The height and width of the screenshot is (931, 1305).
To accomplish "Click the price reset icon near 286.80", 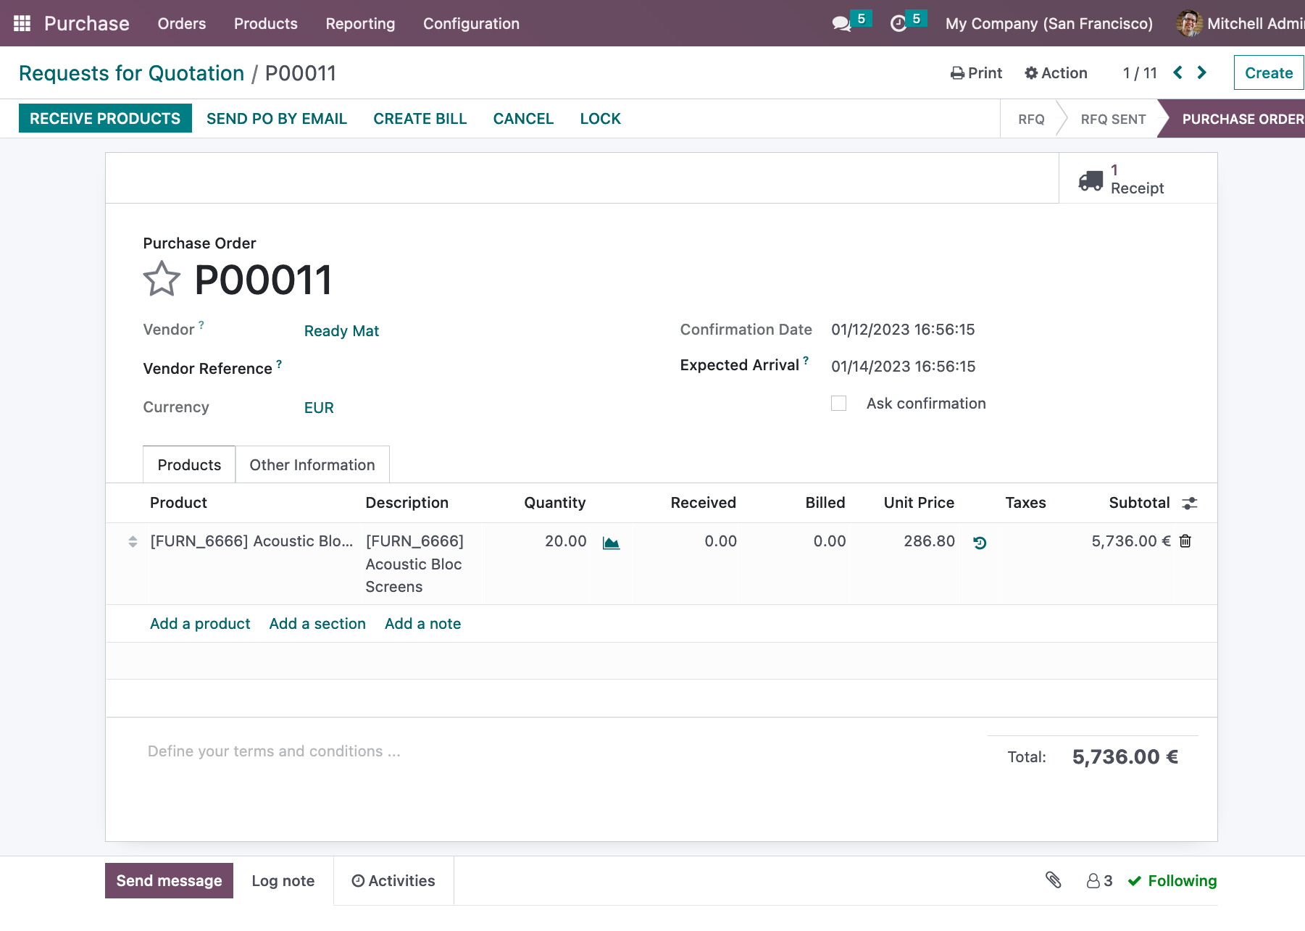I will 980,543.
